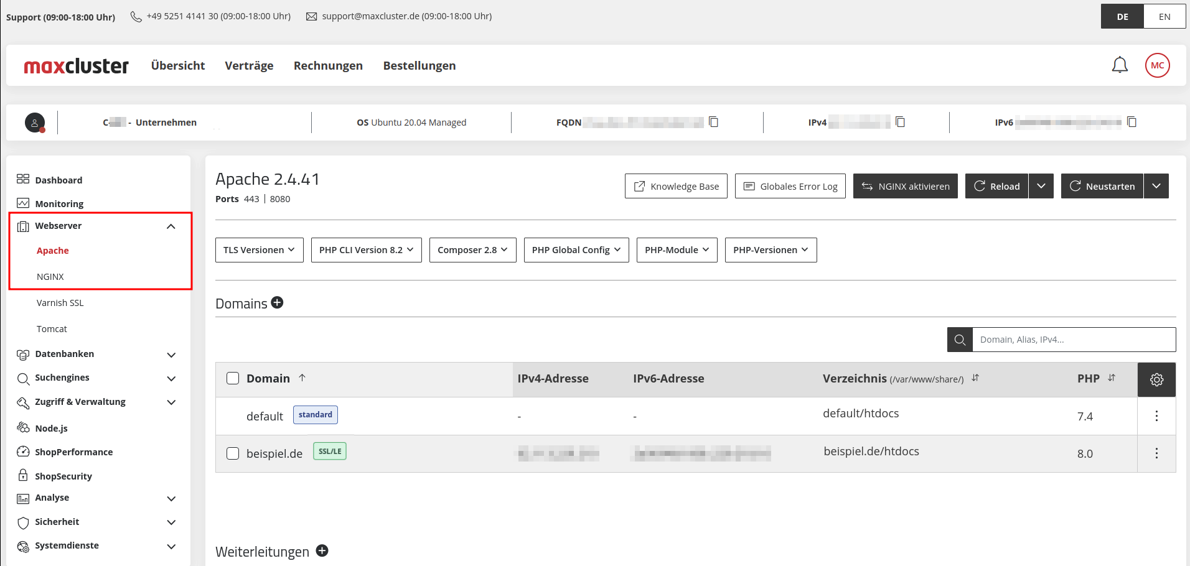Open PHP CLI Version 8.2 dropdown

(367, 250)
